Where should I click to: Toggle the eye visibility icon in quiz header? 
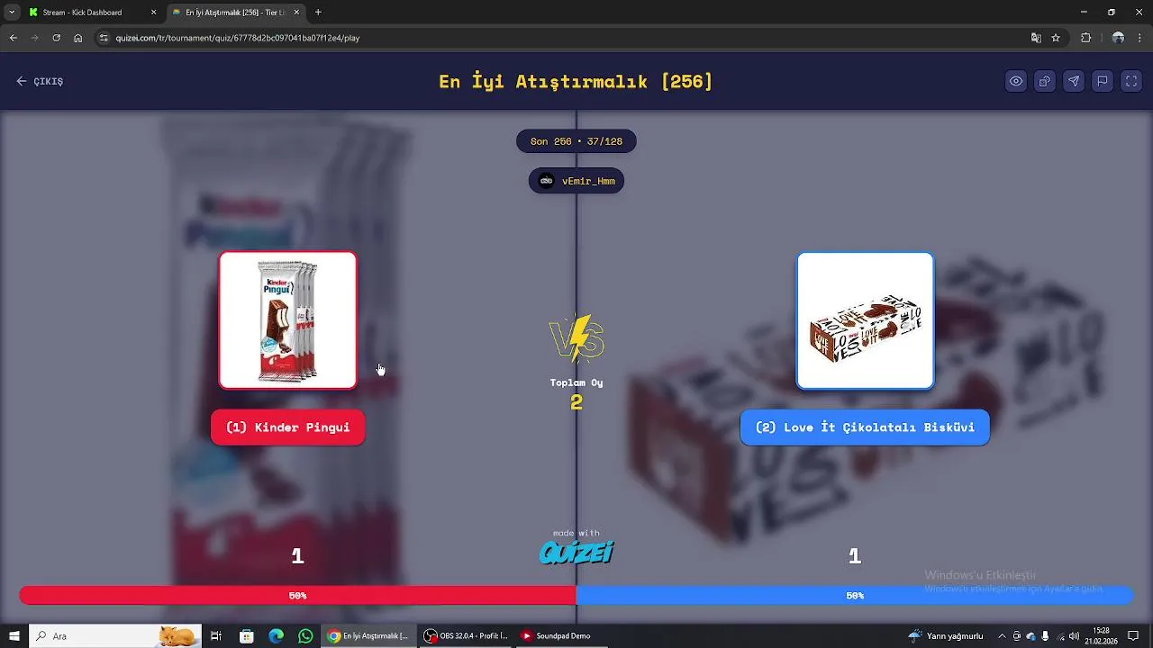1016,81
